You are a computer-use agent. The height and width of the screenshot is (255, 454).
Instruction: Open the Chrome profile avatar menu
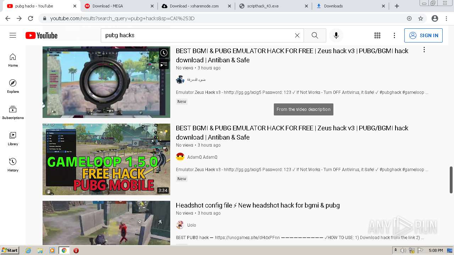click(435, 18)
